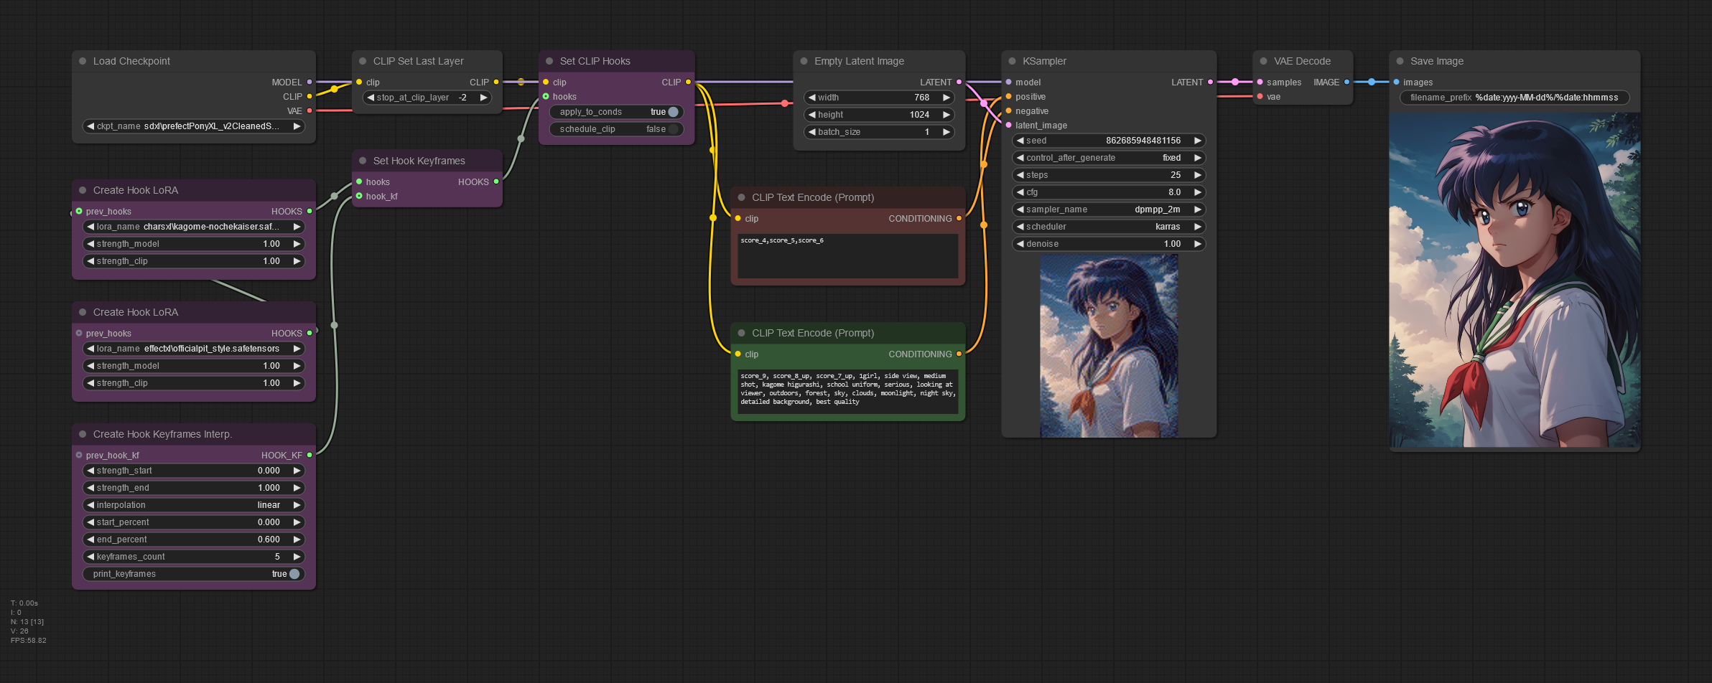Screen dimensions: 1712x683
Task: Open the scheduler karras selector
Action: tap(1109, 227)
